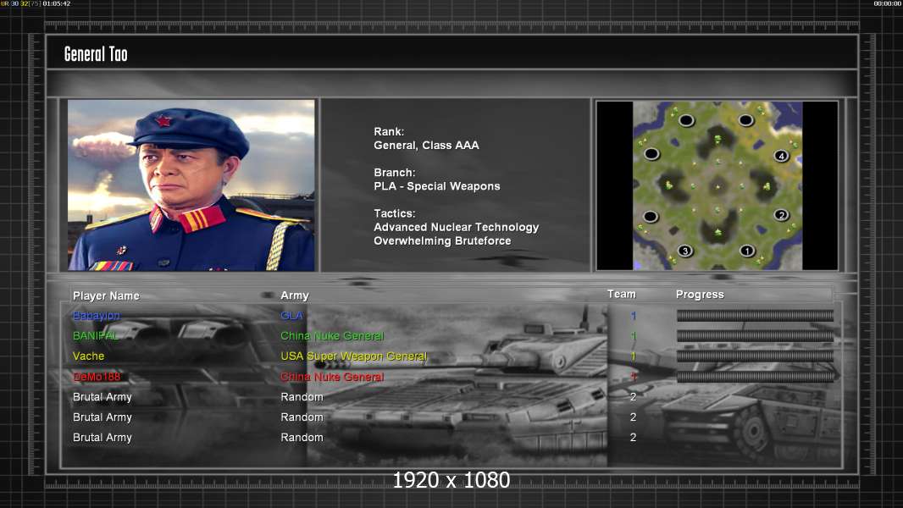Click the red star on the general's cap
903x508 pixels.
[x=163, y=120]
